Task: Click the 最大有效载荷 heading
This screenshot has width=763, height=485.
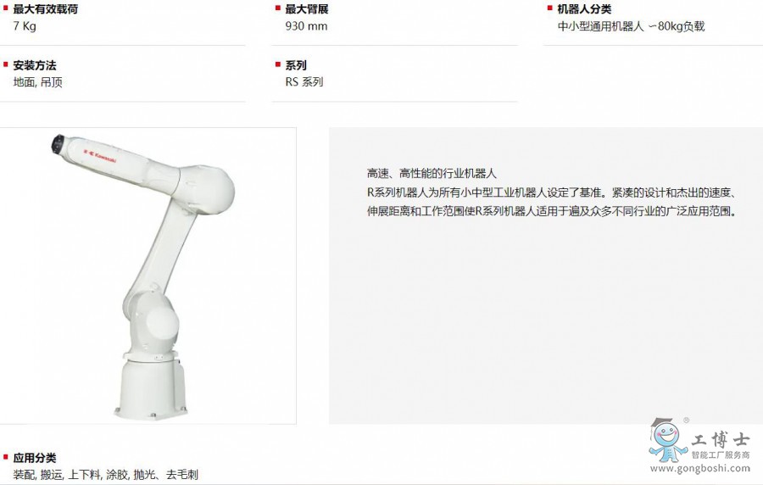Action: coord(45,8)
